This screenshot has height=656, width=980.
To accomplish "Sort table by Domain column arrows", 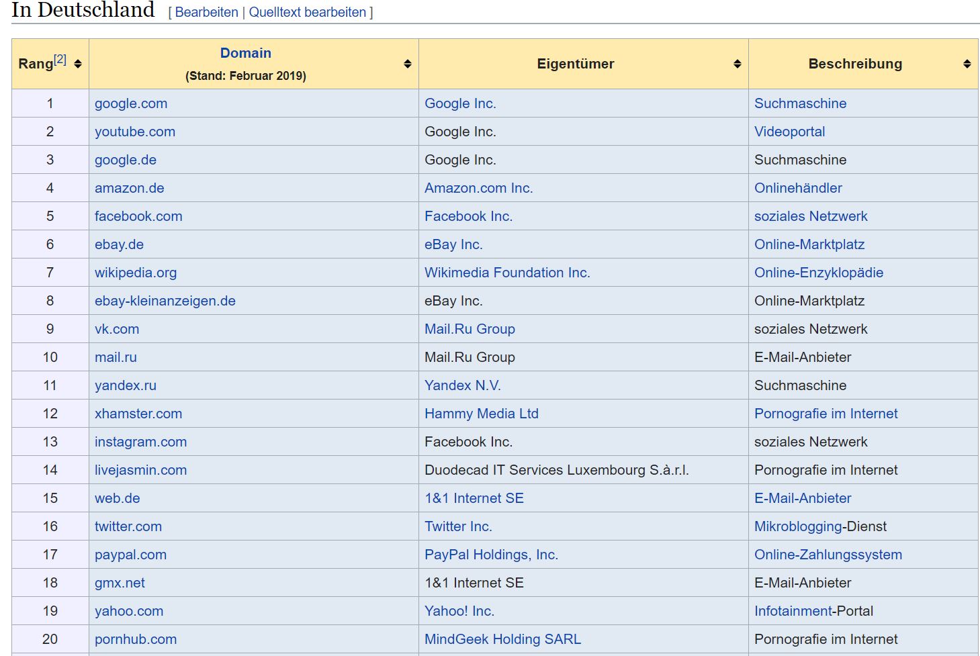I will (x=408, y=64).
